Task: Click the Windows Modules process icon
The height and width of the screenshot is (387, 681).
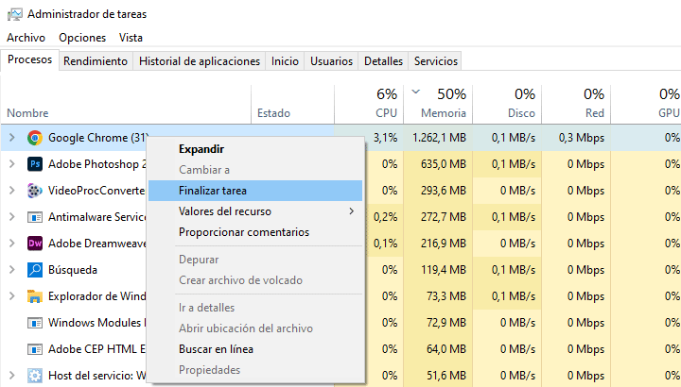Action: (35, 323)
